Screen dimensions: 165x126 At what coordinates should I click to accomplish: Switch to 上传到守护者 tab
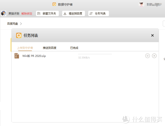(x=25, y=48)
